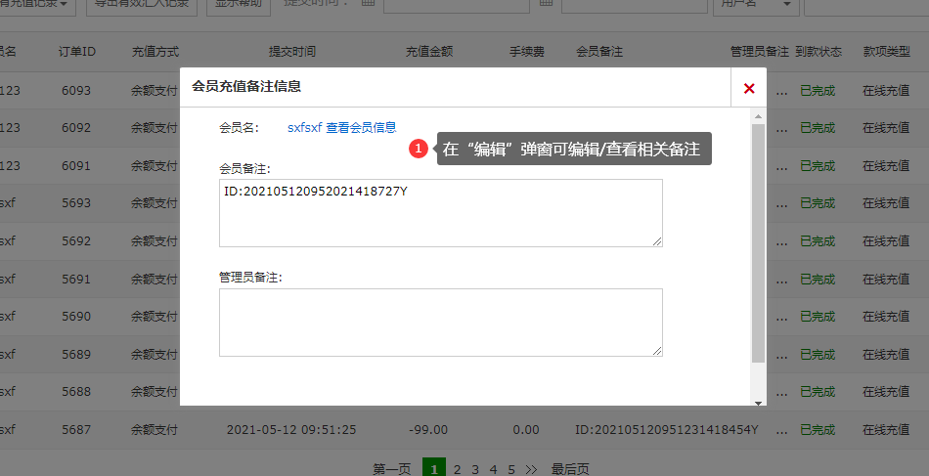Click the current page 1 button
Image resolution: width=929 pixels, height=476 pixels.
click(x=434, y=468)
